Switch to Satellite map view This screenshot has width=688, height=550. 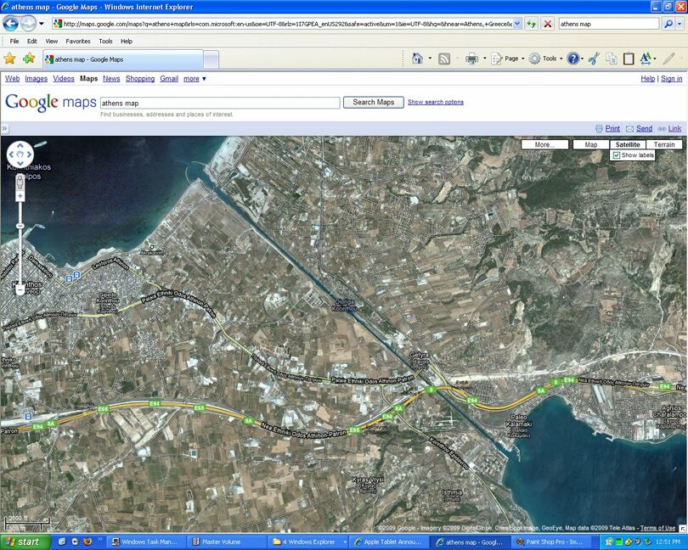coord(628,144)
